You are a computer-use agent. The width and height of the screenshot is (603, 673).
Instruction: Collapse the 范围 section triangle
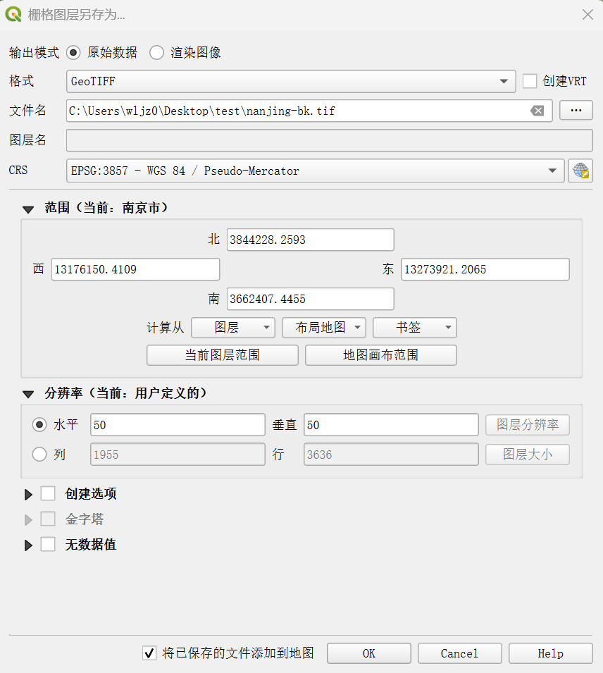point(28,209)
